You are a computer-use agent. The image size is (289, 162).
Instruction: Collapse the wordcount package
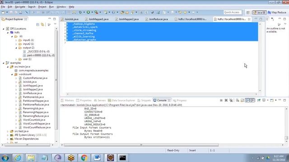[x=12, y=74]
